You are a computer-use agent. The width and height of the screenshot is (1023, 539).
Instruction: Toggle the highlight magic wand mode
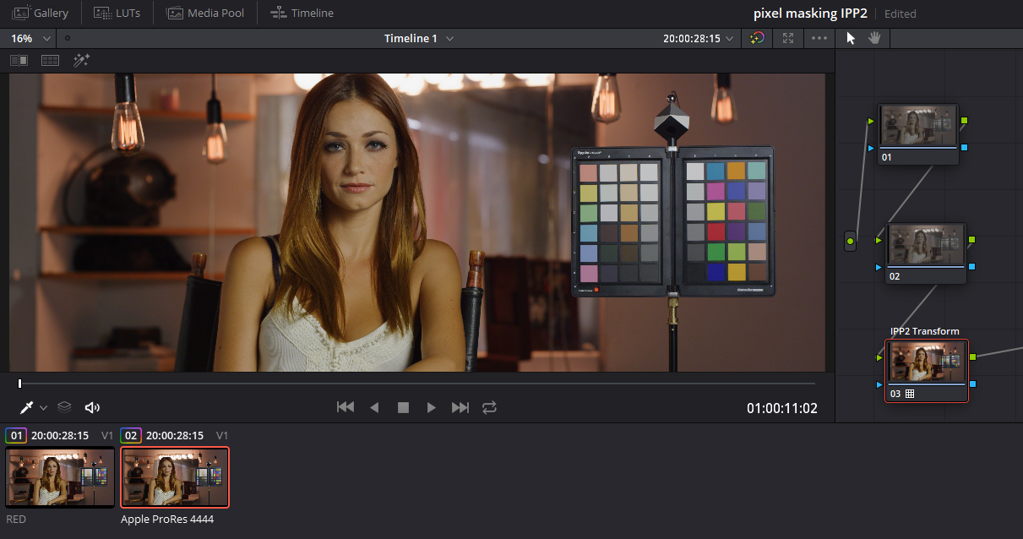(x=82, y=61)
